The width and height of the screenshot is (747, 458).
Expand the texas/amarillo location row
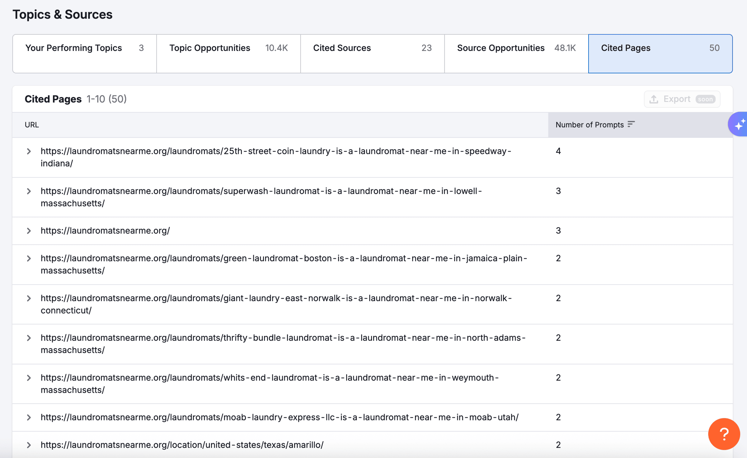pyautogui.click(x=29, y=445)
